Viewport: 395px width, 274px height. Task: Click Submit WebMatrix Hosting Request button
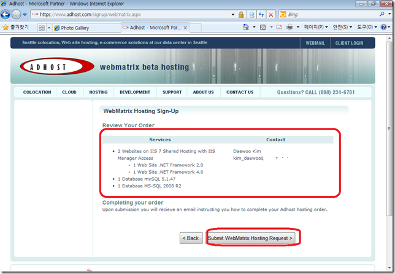point(250,238)
